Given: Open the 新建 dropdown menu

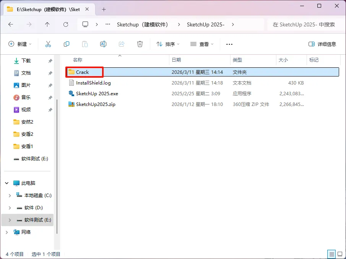Looking at the screenshot, I should (x=20, y=44).
